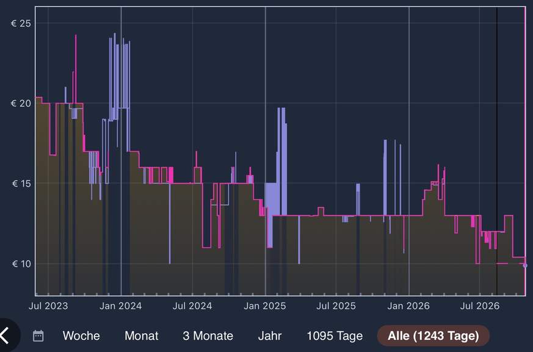This screenshot has width=533, height=352.
Task: Tap the back chevron icon
Action: (x=5, y=336)
